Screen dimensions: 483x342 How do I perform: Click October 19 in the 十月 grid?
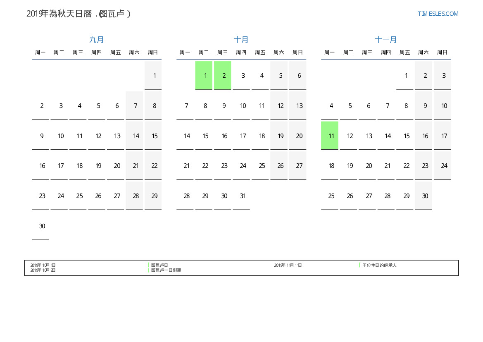pyautogui.click(x=281, y=136)
